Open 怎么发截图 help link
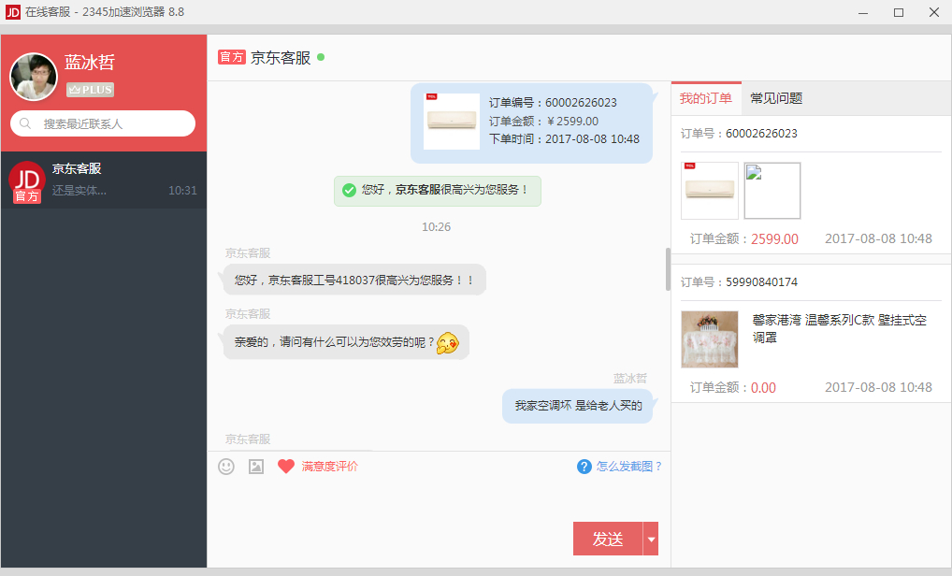Screen dimensions: 952x576 (x=628, y=467)
